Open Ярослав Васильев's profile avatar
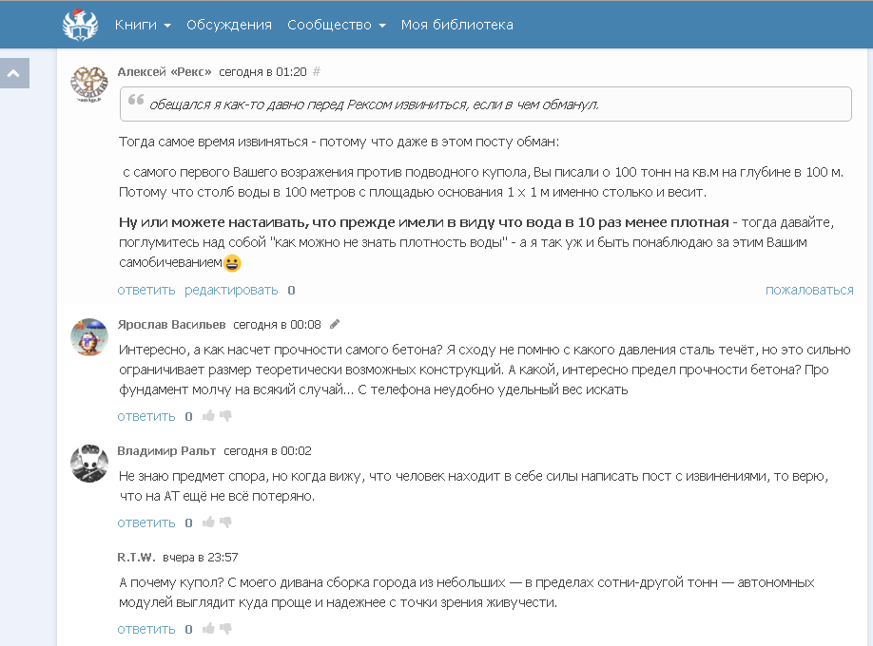873x646 pixels. click(x=89, y=336)
